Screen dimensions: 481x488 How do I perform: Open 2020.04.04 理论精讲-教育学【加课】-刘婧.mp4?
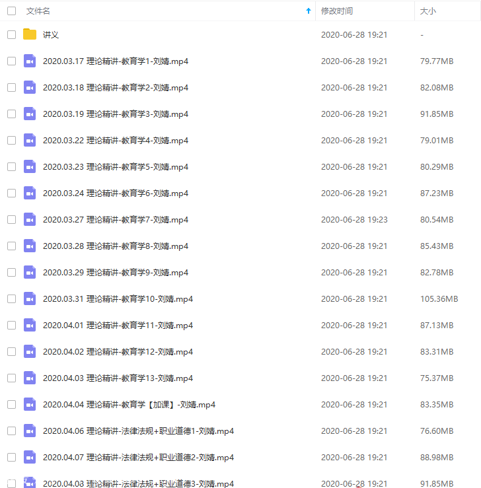[129, 405]
